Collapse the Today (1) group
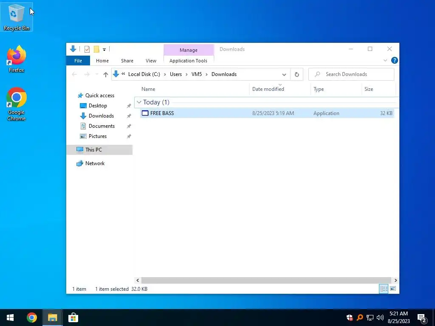This screenshot has height=326, width=435. [139, 102]
